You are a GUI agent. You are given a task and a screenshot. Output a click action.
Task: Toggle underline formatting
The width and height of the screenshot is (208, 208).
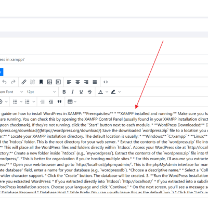(81, 92)
